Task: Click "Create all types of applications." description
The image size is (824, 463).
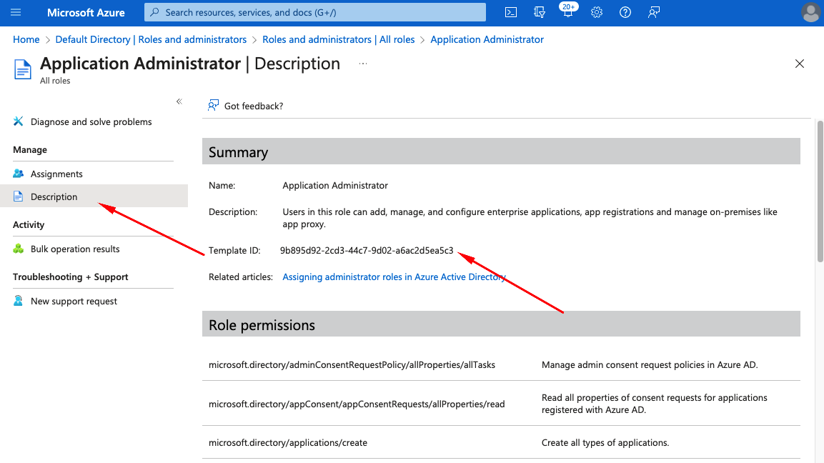Action: point(605,442)
